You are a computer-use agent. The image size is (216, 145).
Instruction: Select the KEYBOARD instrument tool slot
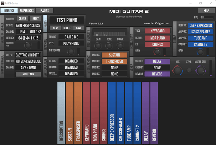tap(157, 31)
